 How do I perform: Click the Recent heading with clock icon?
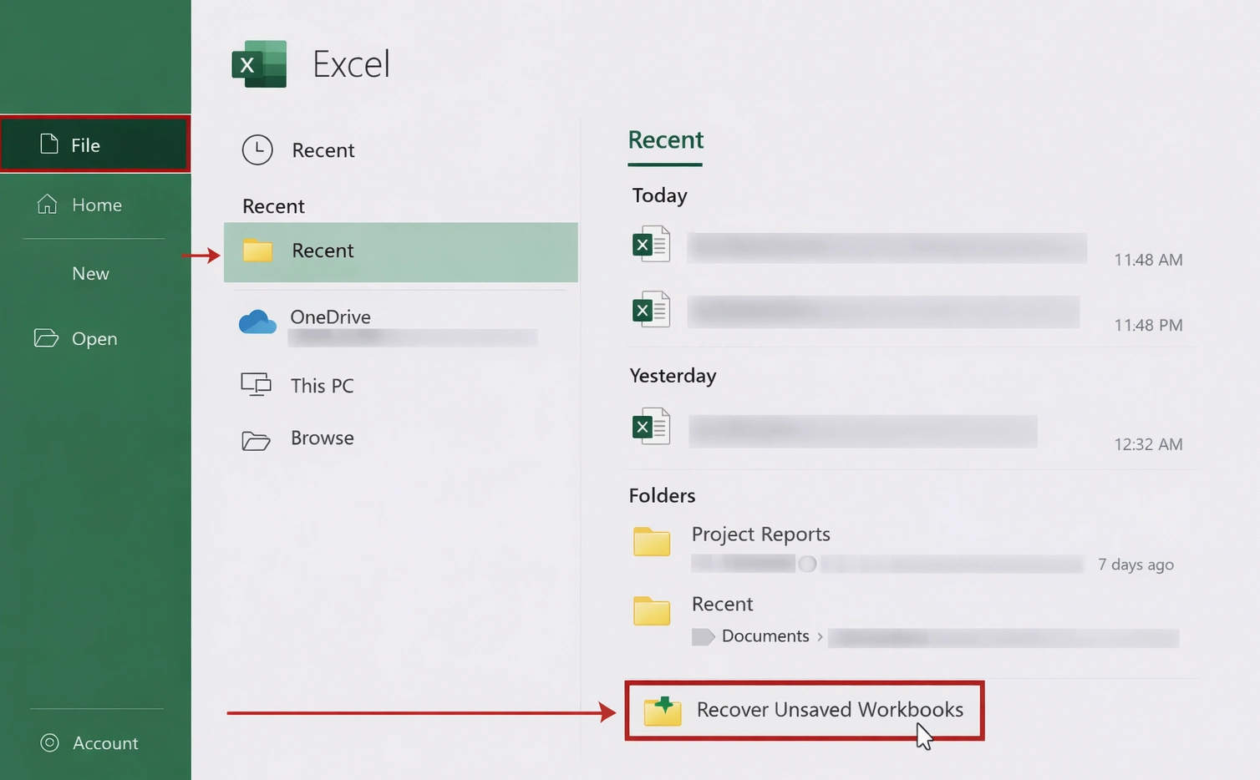point(323,150)
